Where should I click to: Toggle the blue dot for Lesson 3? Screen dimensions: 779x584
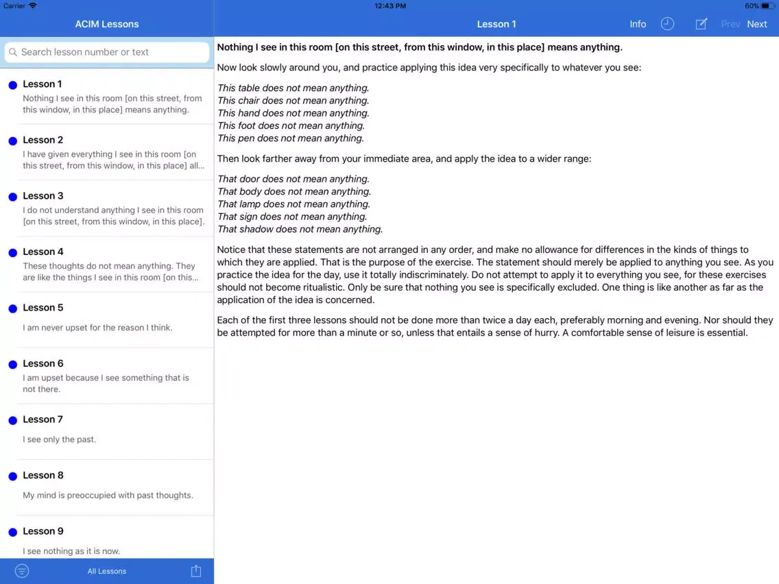(x=13, y=197)
